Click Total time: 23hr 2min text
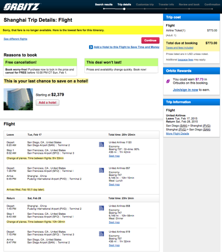 [121, 198]
